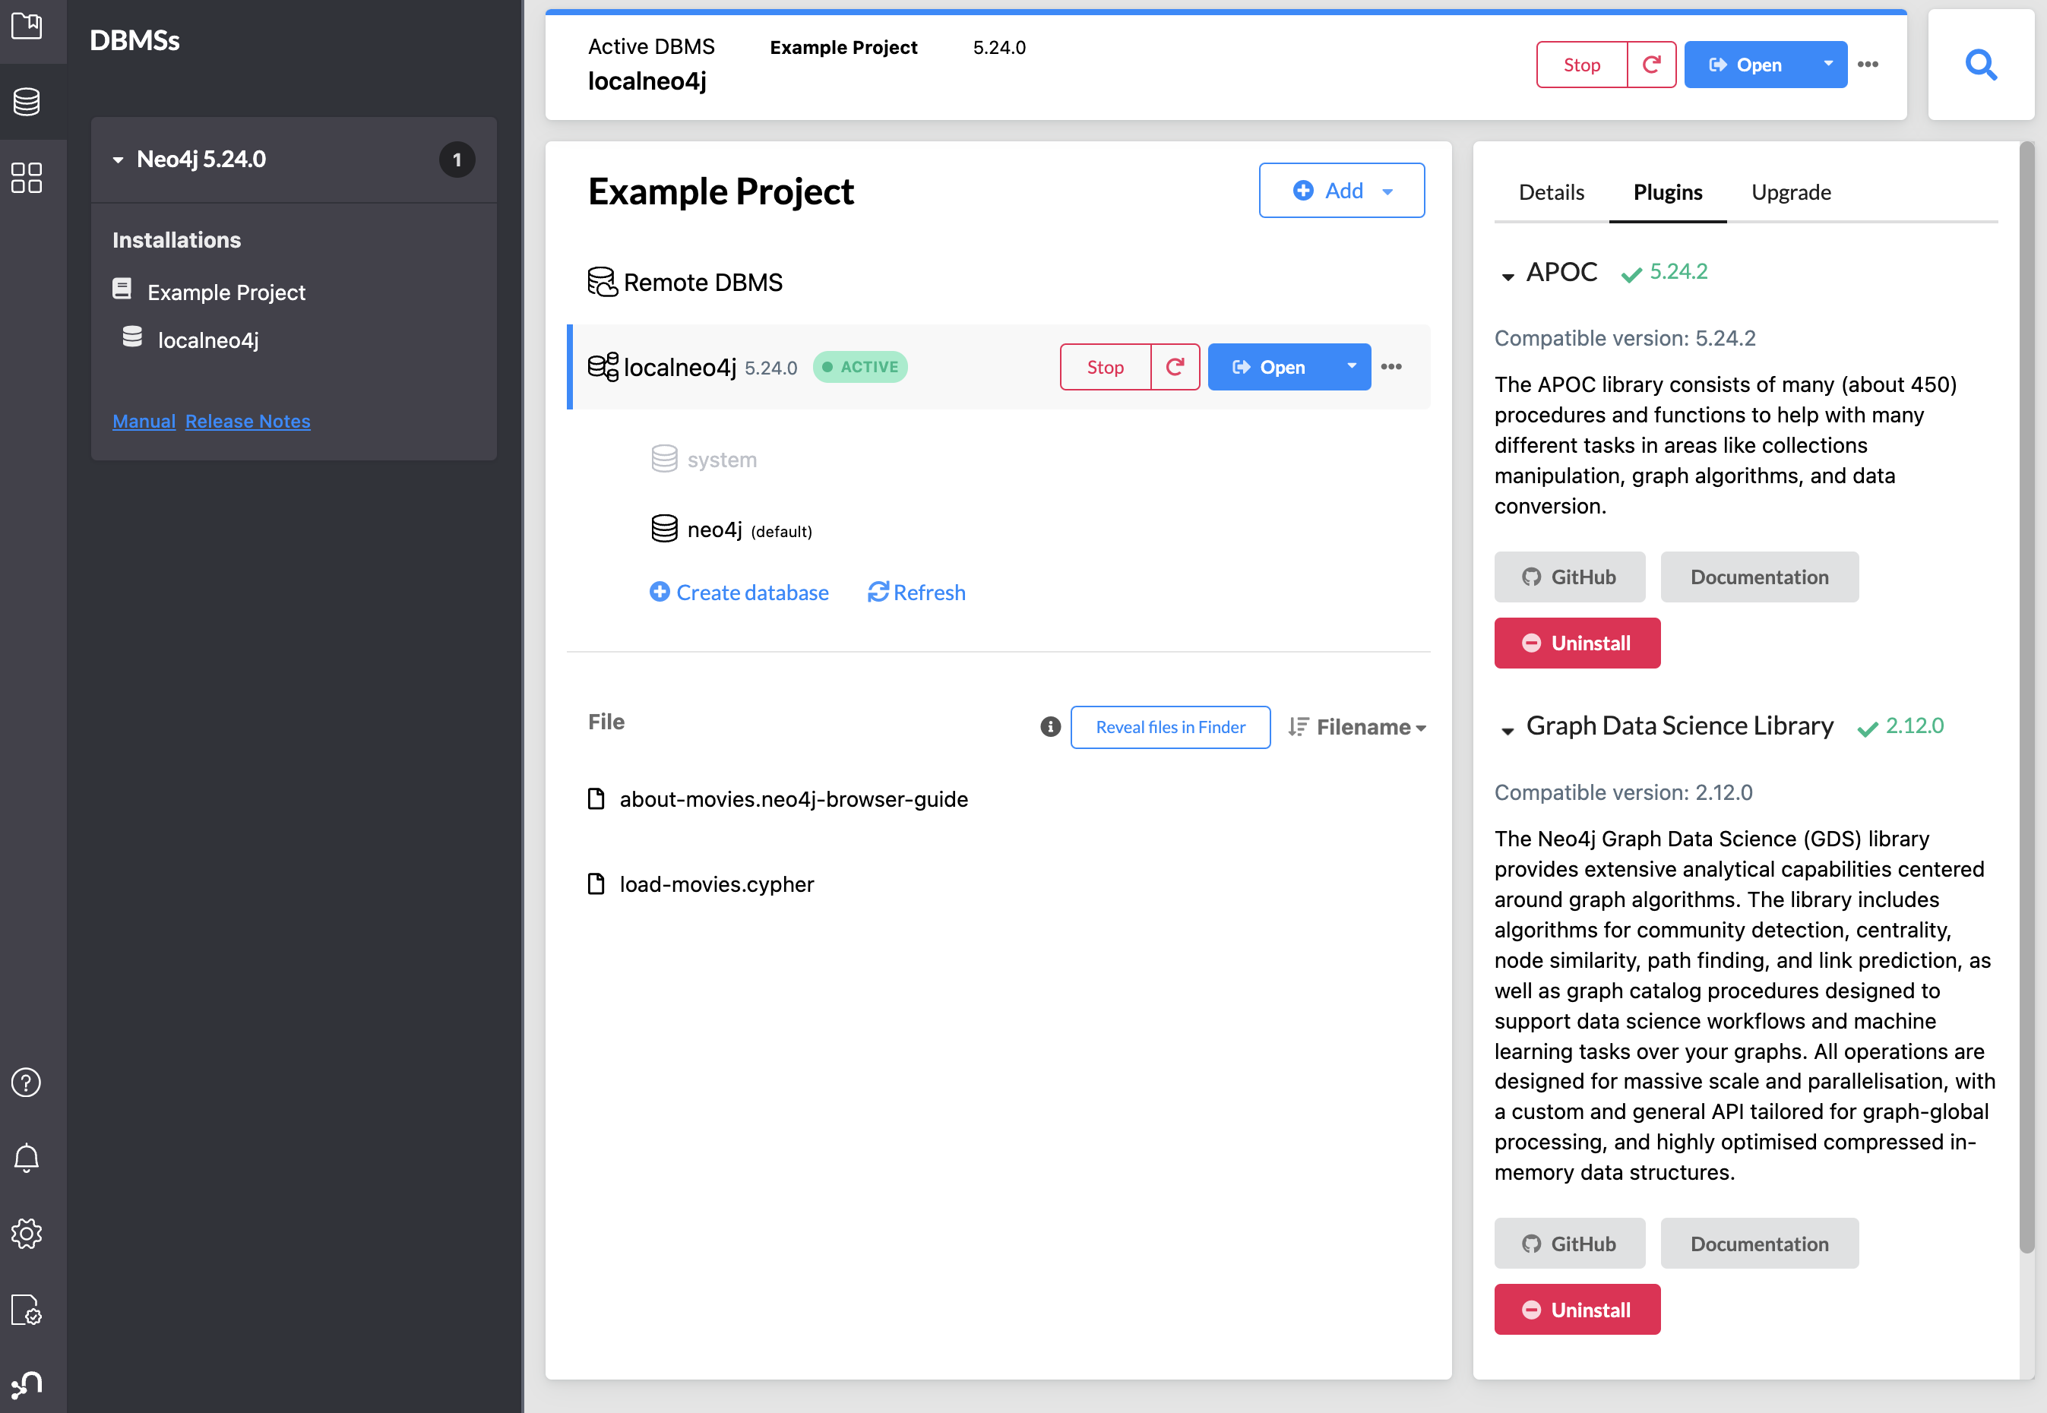Screen dimensions: 2047x1413
Task: Open APOC Documentation button
Action: pyautogui.click(x=1759, y=577)
